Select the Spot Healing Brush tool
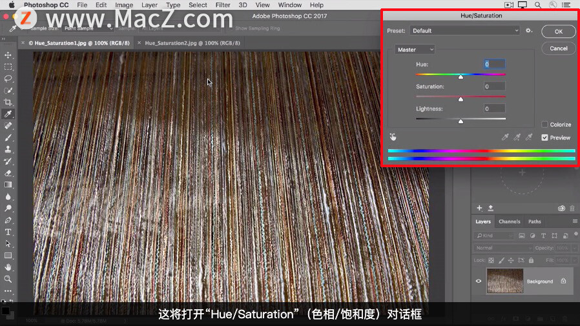 8,126
